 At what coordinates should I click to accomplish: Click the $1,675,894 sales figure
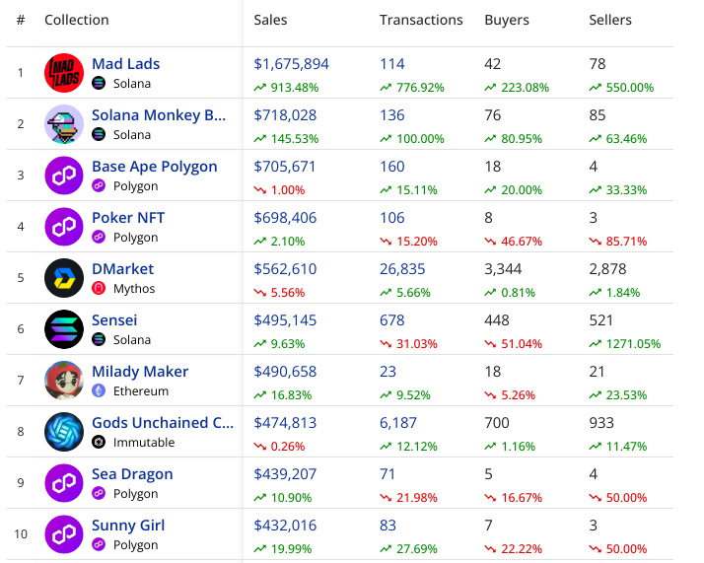click(292, 64)
